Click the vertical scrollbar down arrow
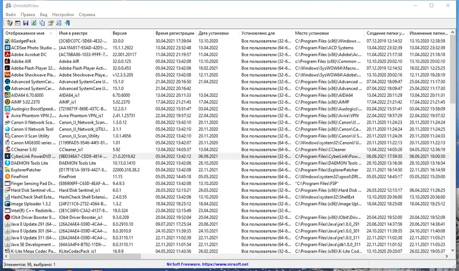This screenshot has width=459, height=271. 453,250
